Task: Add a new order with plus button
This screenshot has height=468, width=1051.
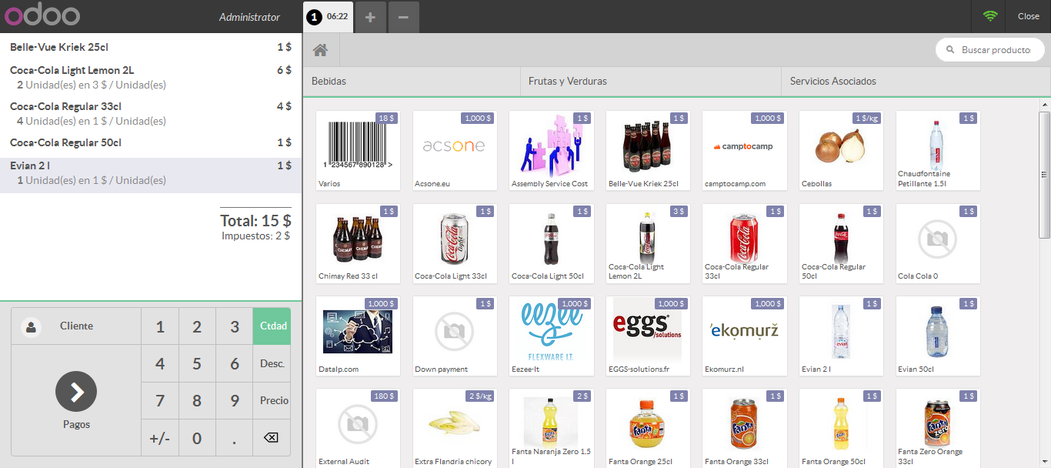Action: pyautogui.click(x=370, y=17)
